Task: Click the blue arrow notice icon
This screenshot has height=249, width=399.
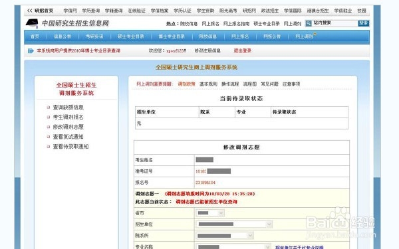Action: click(31, 51)
